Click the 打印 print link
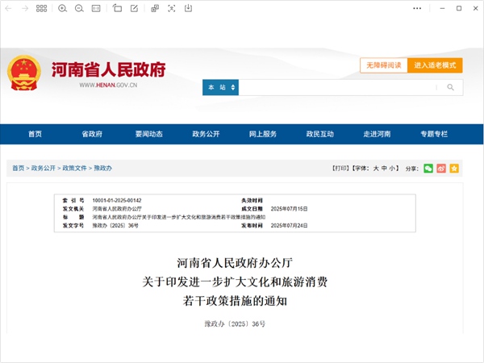The image size is (484, 363). tap(340, 168)
